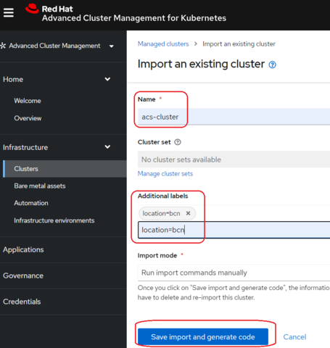The image size is (330, 348).
Task: Open Infrastructure environments
Action: (x=54, y=220)
